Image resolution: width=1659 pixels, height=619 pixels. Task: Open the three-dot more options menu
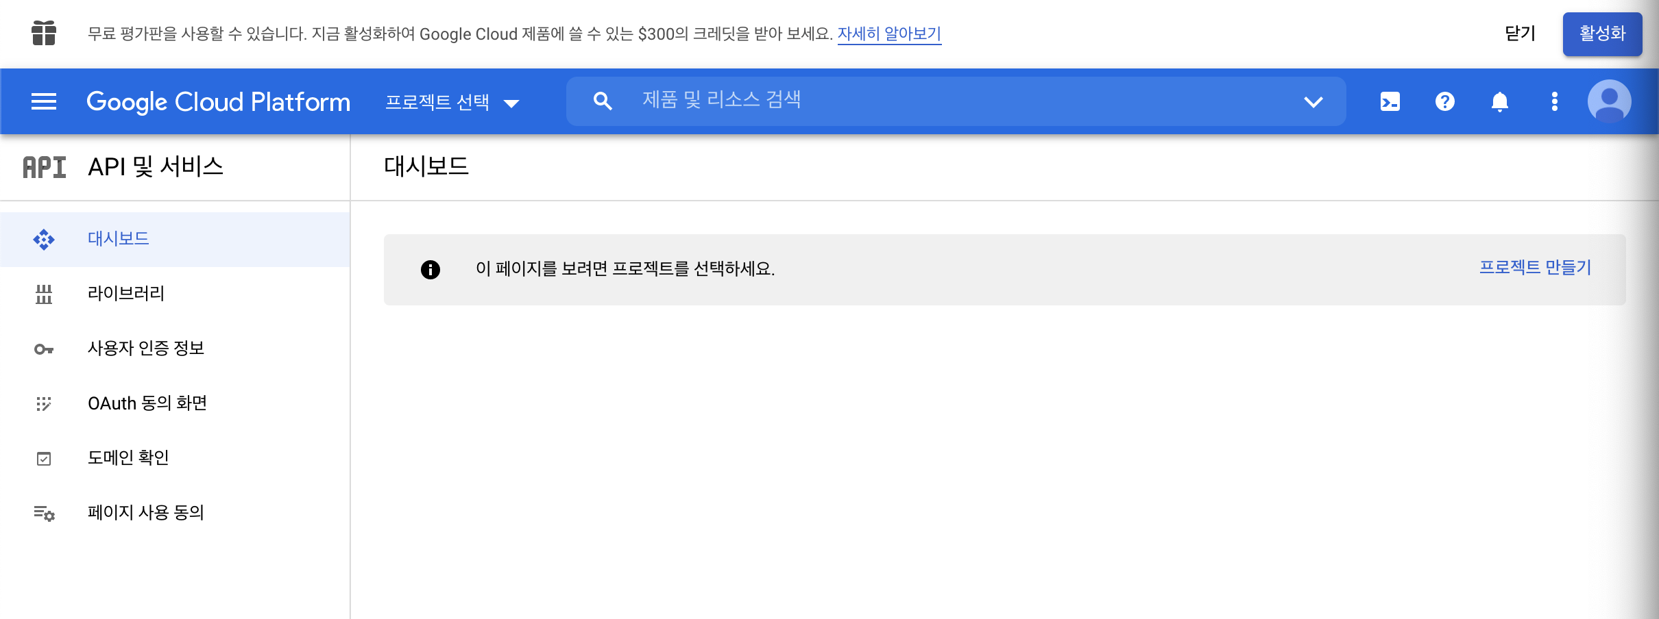(1554, 102)
